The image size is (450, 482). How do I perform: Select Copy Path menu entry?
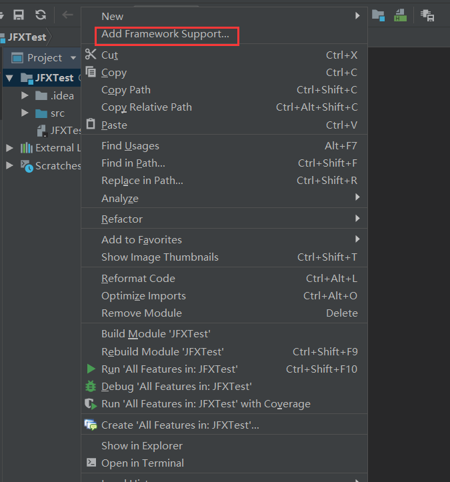tap(225, 90)
